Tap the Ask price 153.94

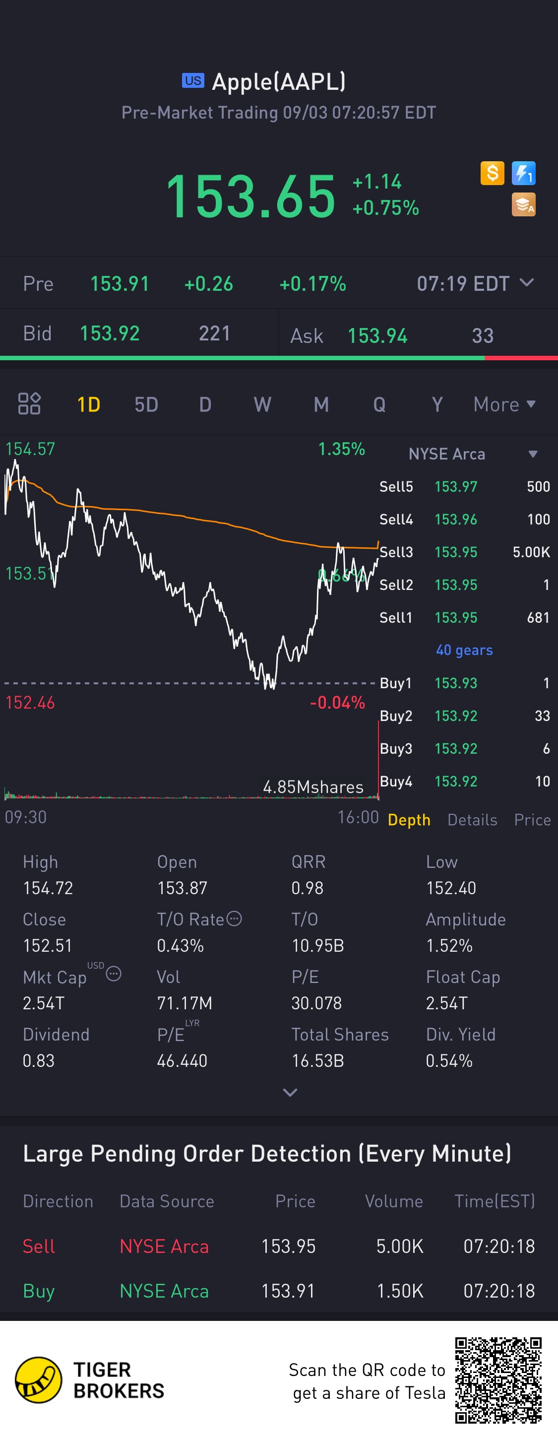[377, 336]
